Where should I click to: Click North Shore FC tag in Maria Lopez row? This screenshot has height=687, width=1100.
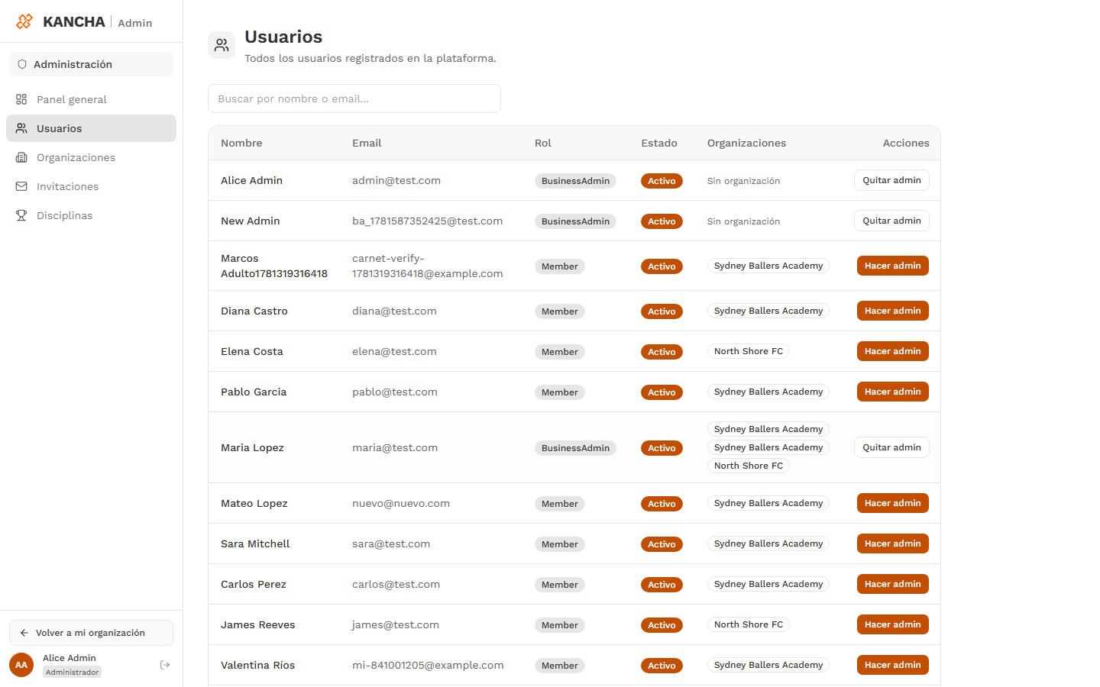pyautogui.click(x=749, y=466)
